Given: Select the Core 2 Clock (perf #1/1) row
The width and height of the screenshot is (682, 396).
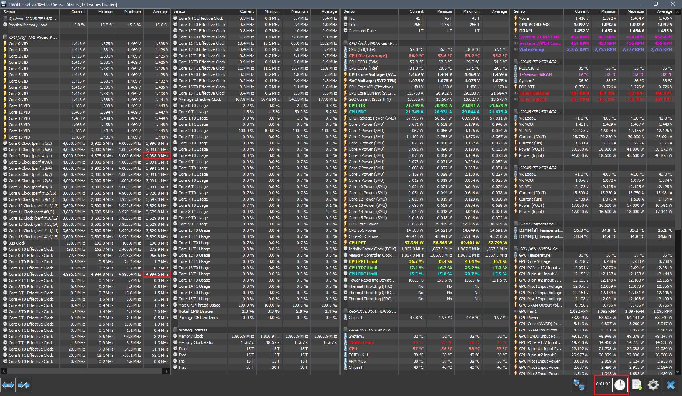Looking at the screenshot, I should click(85, 156).
